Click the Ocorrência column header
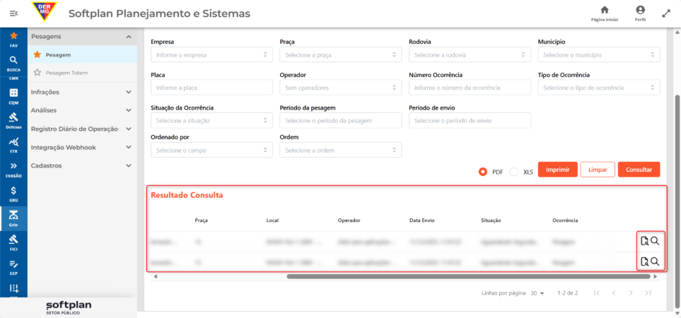Image resolution: width=681 pixels, height=318 pixels. [x=565, y=220]
